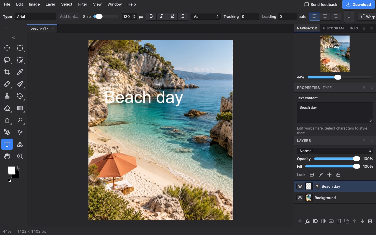The image size is (376, 235).
Task: Select the Crop tool
Action: point(7,72)
